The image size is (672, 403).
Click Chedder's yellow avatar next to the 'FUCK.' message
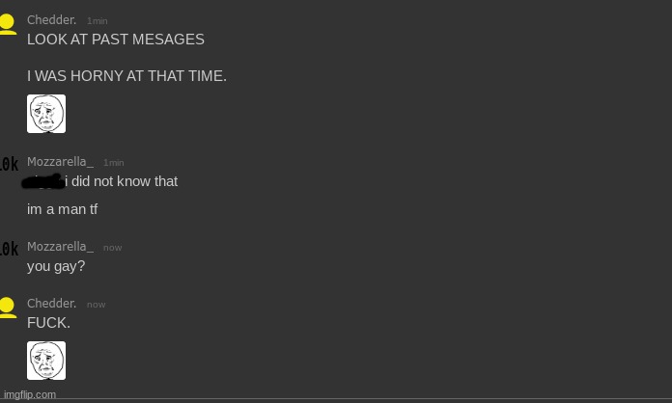coord(8,308)
